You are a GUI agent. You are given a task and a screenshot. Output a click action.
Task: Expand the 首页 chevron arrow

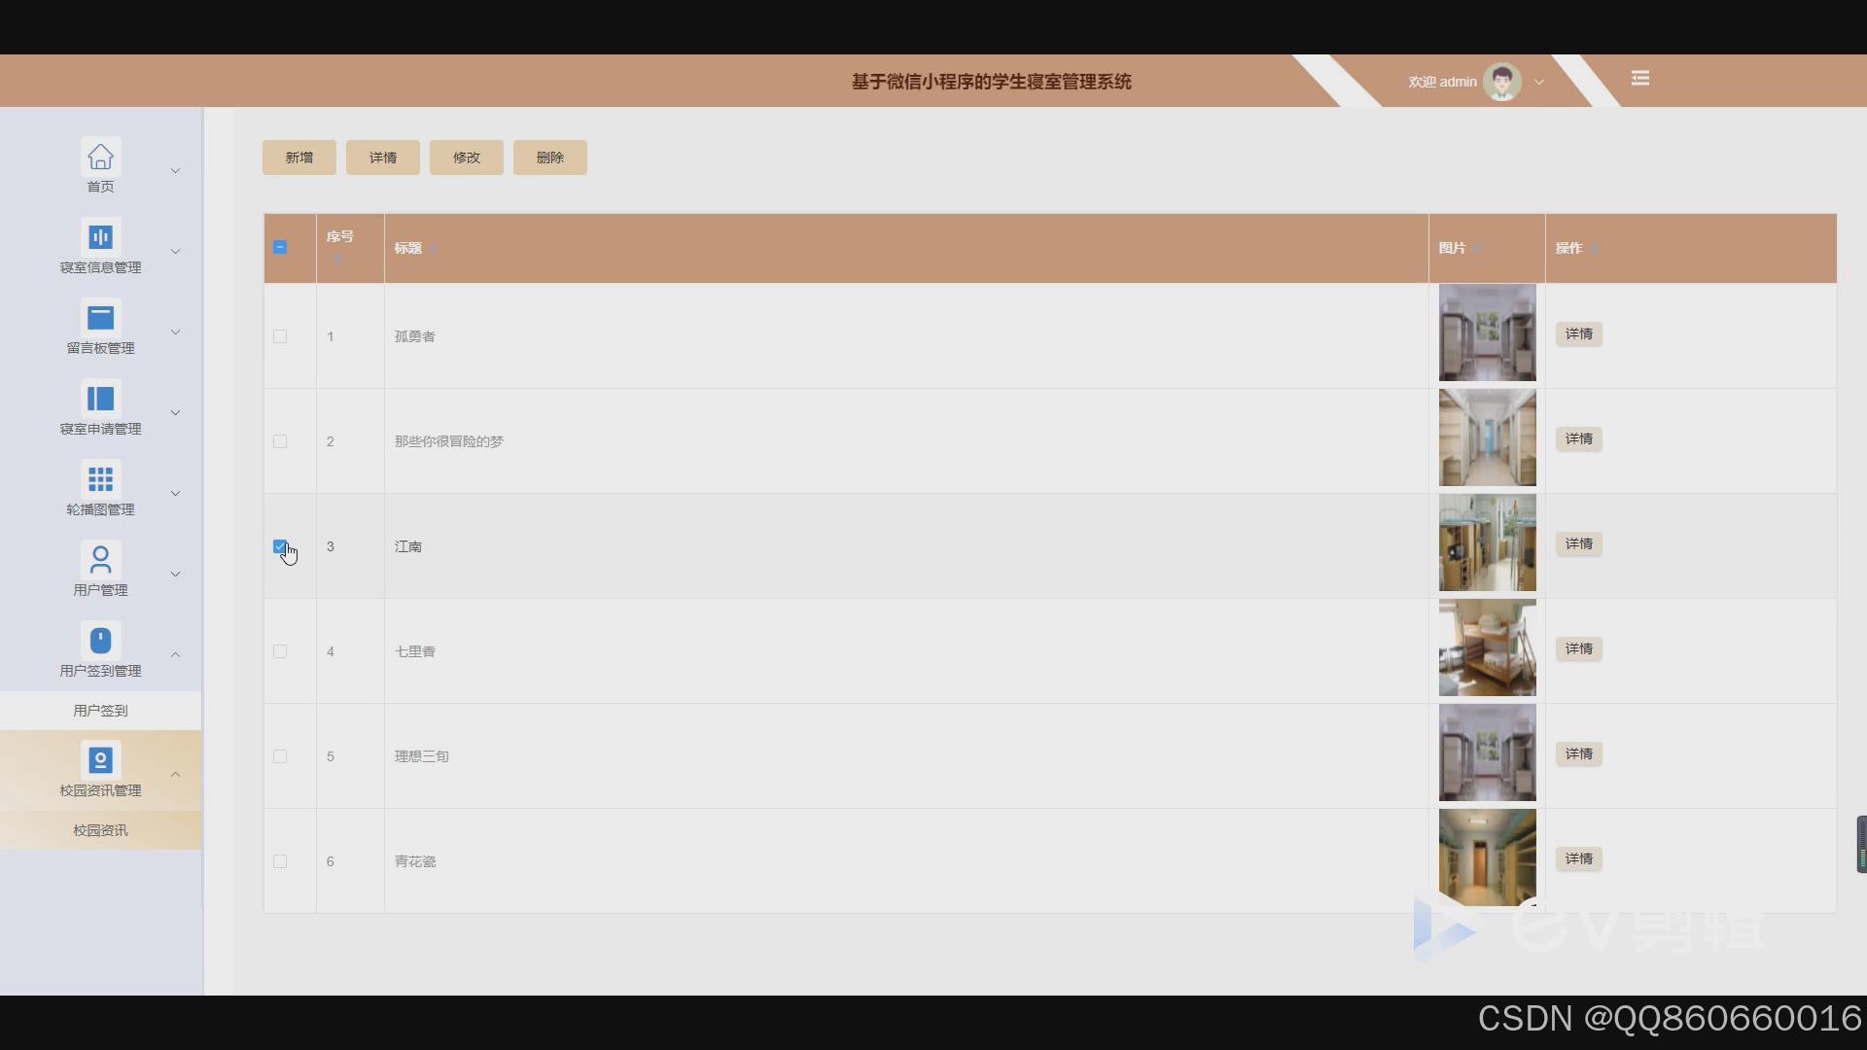[x=175, y=171]
